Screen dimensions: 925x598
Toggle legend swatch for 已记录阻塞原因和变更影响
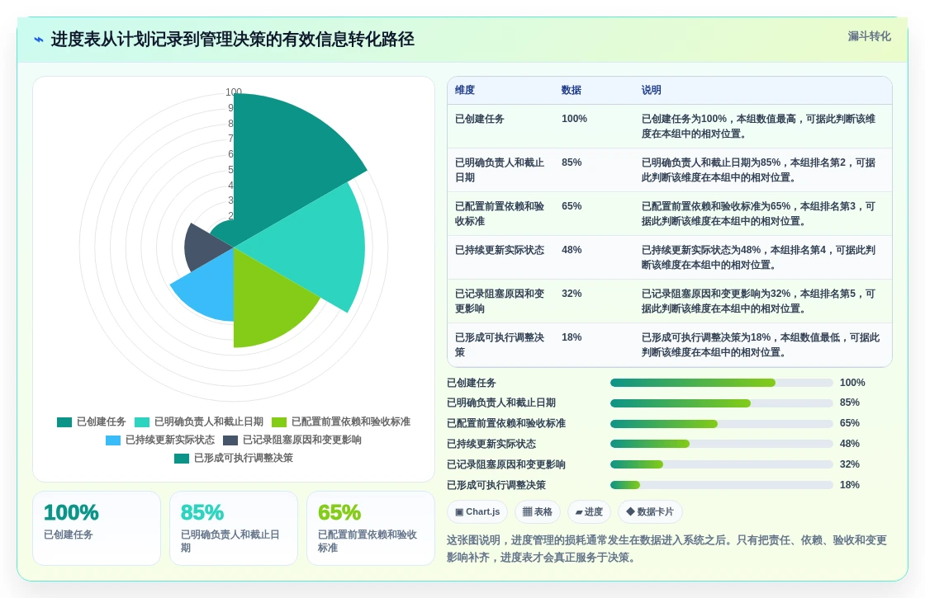pyautogui.click(x=230, y=440)
